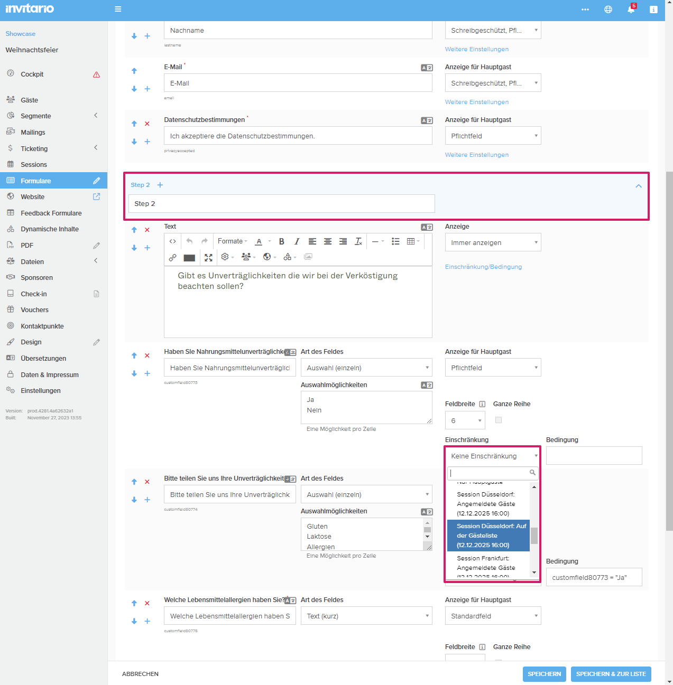Go to Mailings in the sidebar
673x685 pixels.
(x=33, y=133)
